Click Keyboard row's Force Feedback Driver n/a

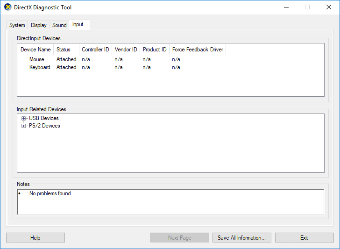(176, 67)
